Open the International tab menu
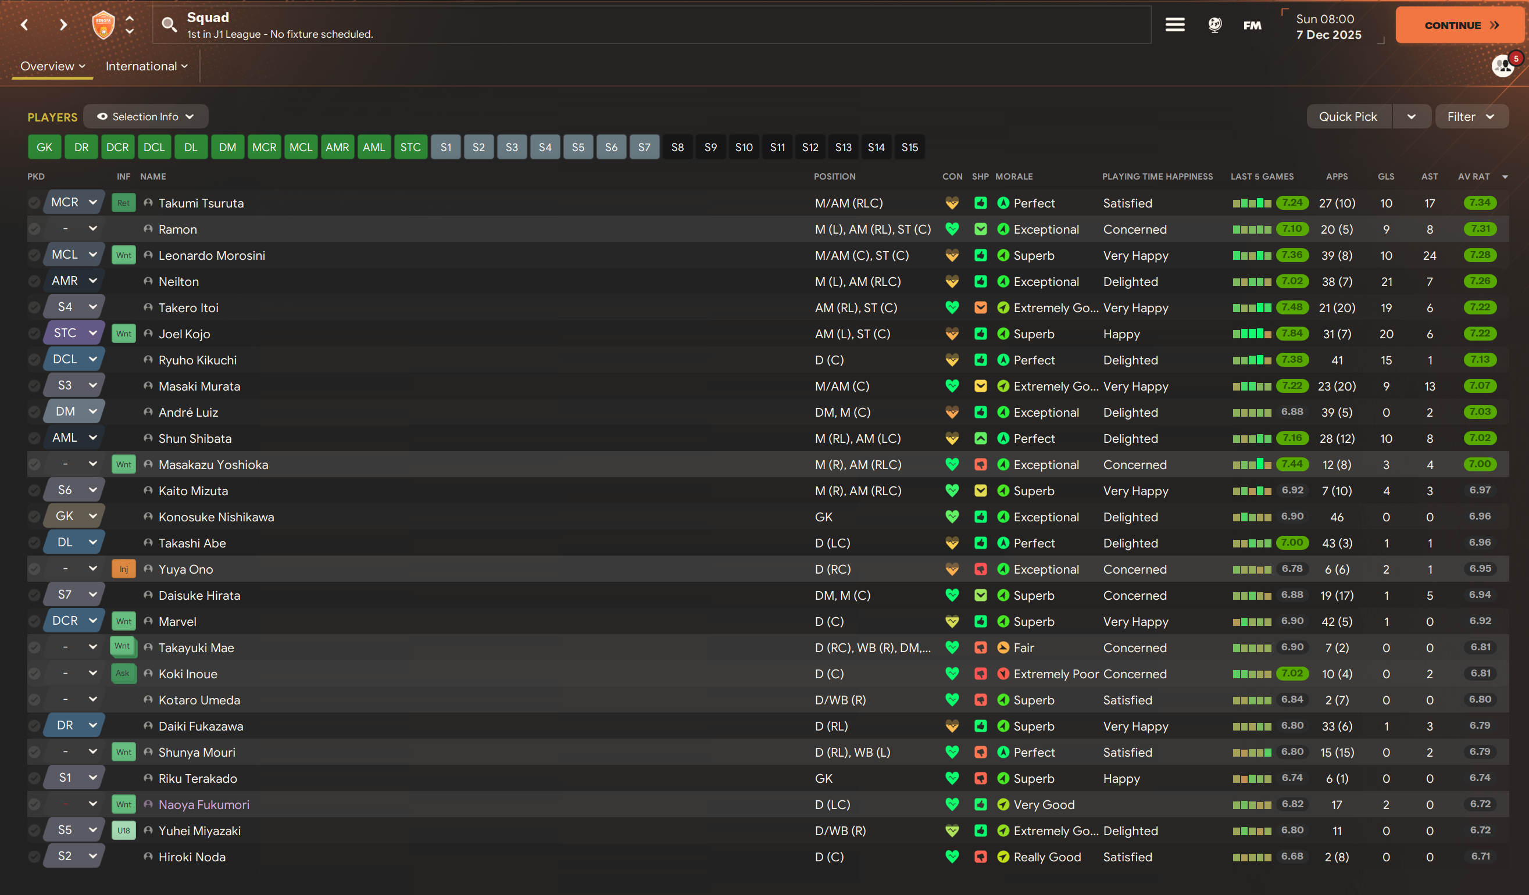Screen dimensions: 1529x895 point(147,66)
